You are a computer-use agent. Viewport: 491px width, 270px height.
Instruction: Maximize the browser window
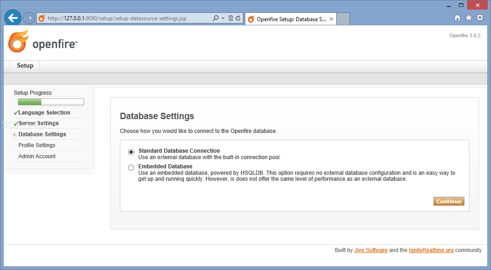(x=461, y=5)
